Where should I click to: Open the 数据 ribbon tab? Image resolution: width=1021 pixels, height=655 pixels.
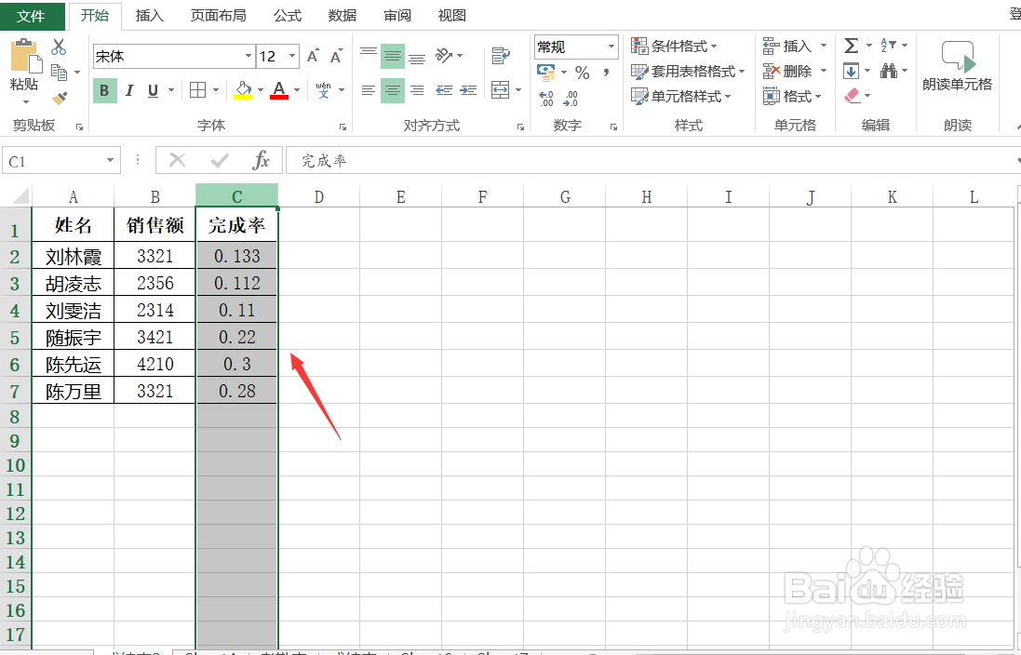coord(342,15)
